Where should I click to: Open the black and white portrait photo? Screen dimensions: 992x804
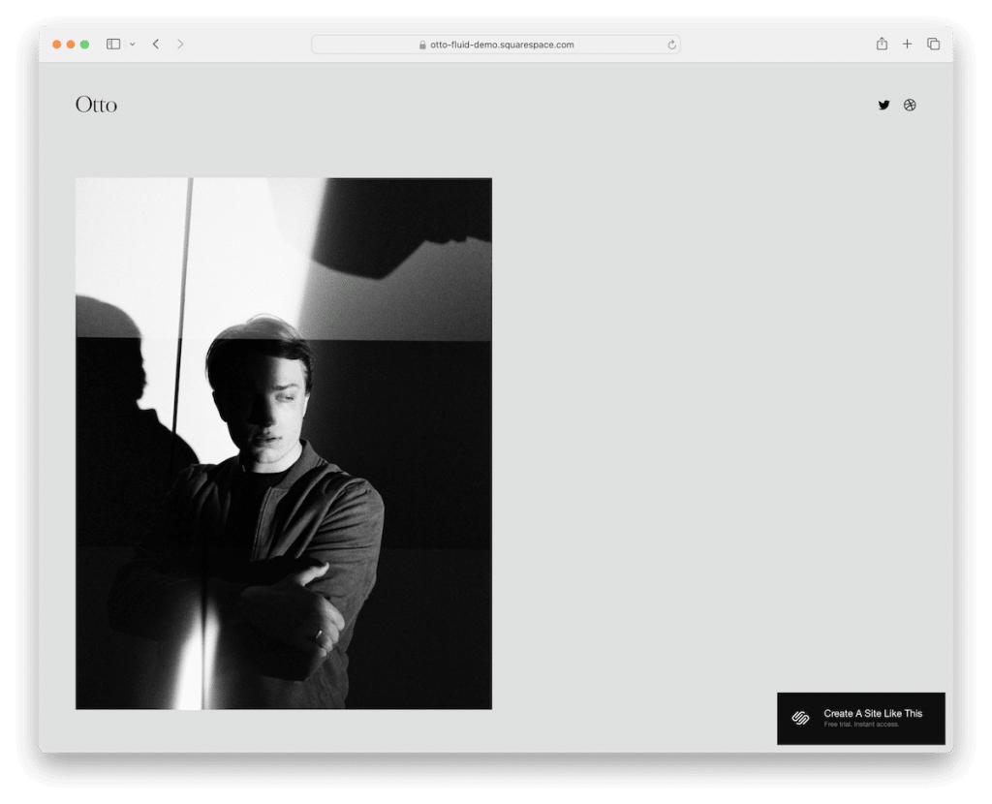point(284,443)
